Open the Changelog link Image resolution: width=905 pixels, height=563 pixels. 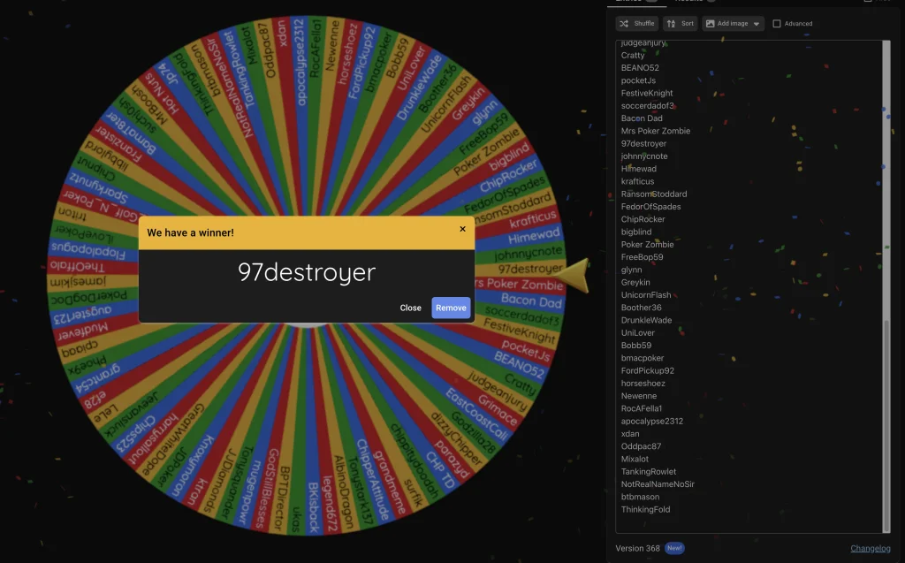tap(870, 548)
